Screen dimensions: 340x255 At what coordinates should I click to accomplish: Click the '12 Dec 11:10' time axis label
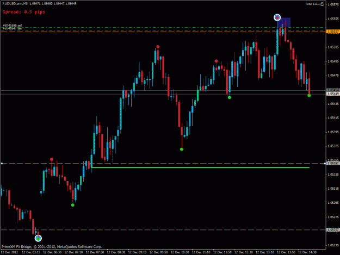pyautogui.click(x=201, y=252)
